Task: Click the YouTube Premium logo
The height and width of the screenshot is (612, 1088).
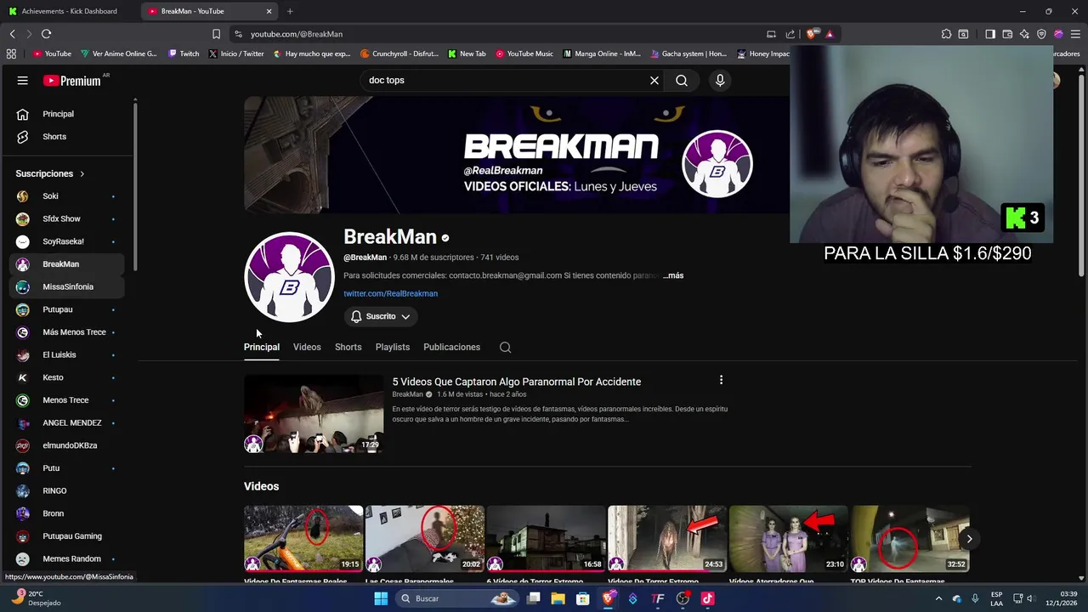Action: [74, 81]
